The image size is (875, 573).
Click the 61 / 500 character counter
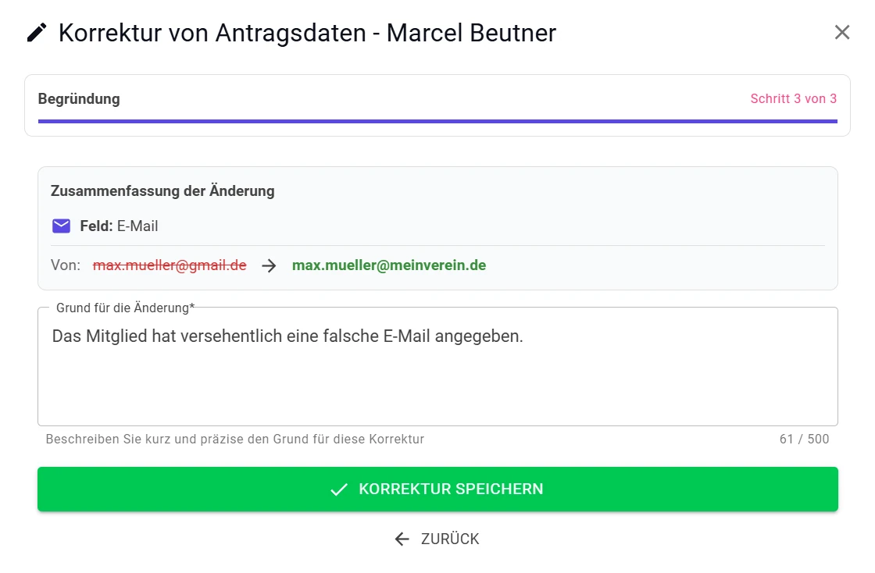804,440
